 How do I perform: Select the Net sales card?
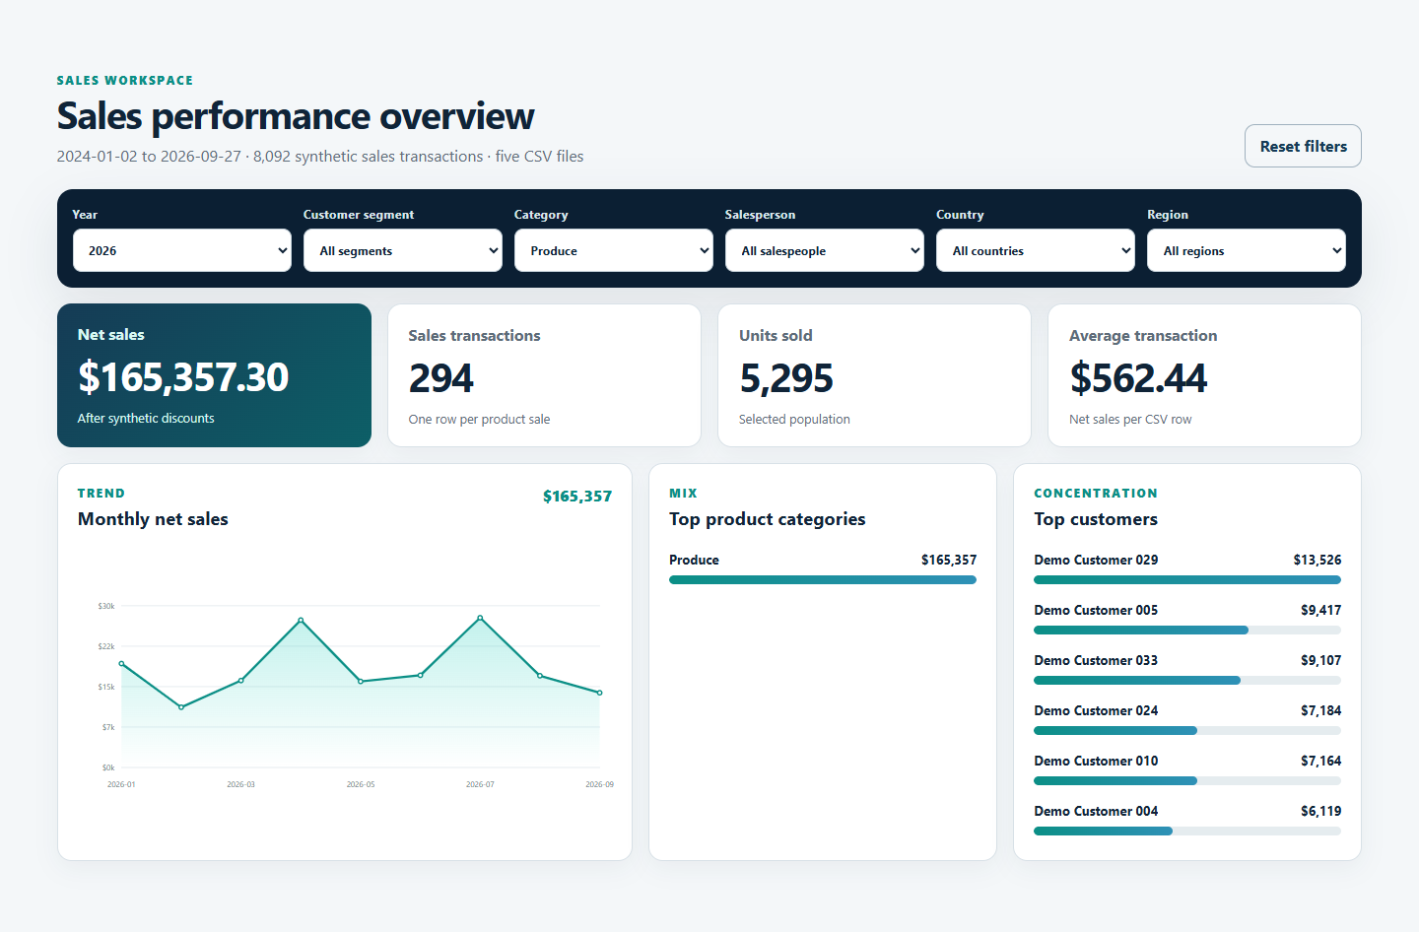[214, 375]
